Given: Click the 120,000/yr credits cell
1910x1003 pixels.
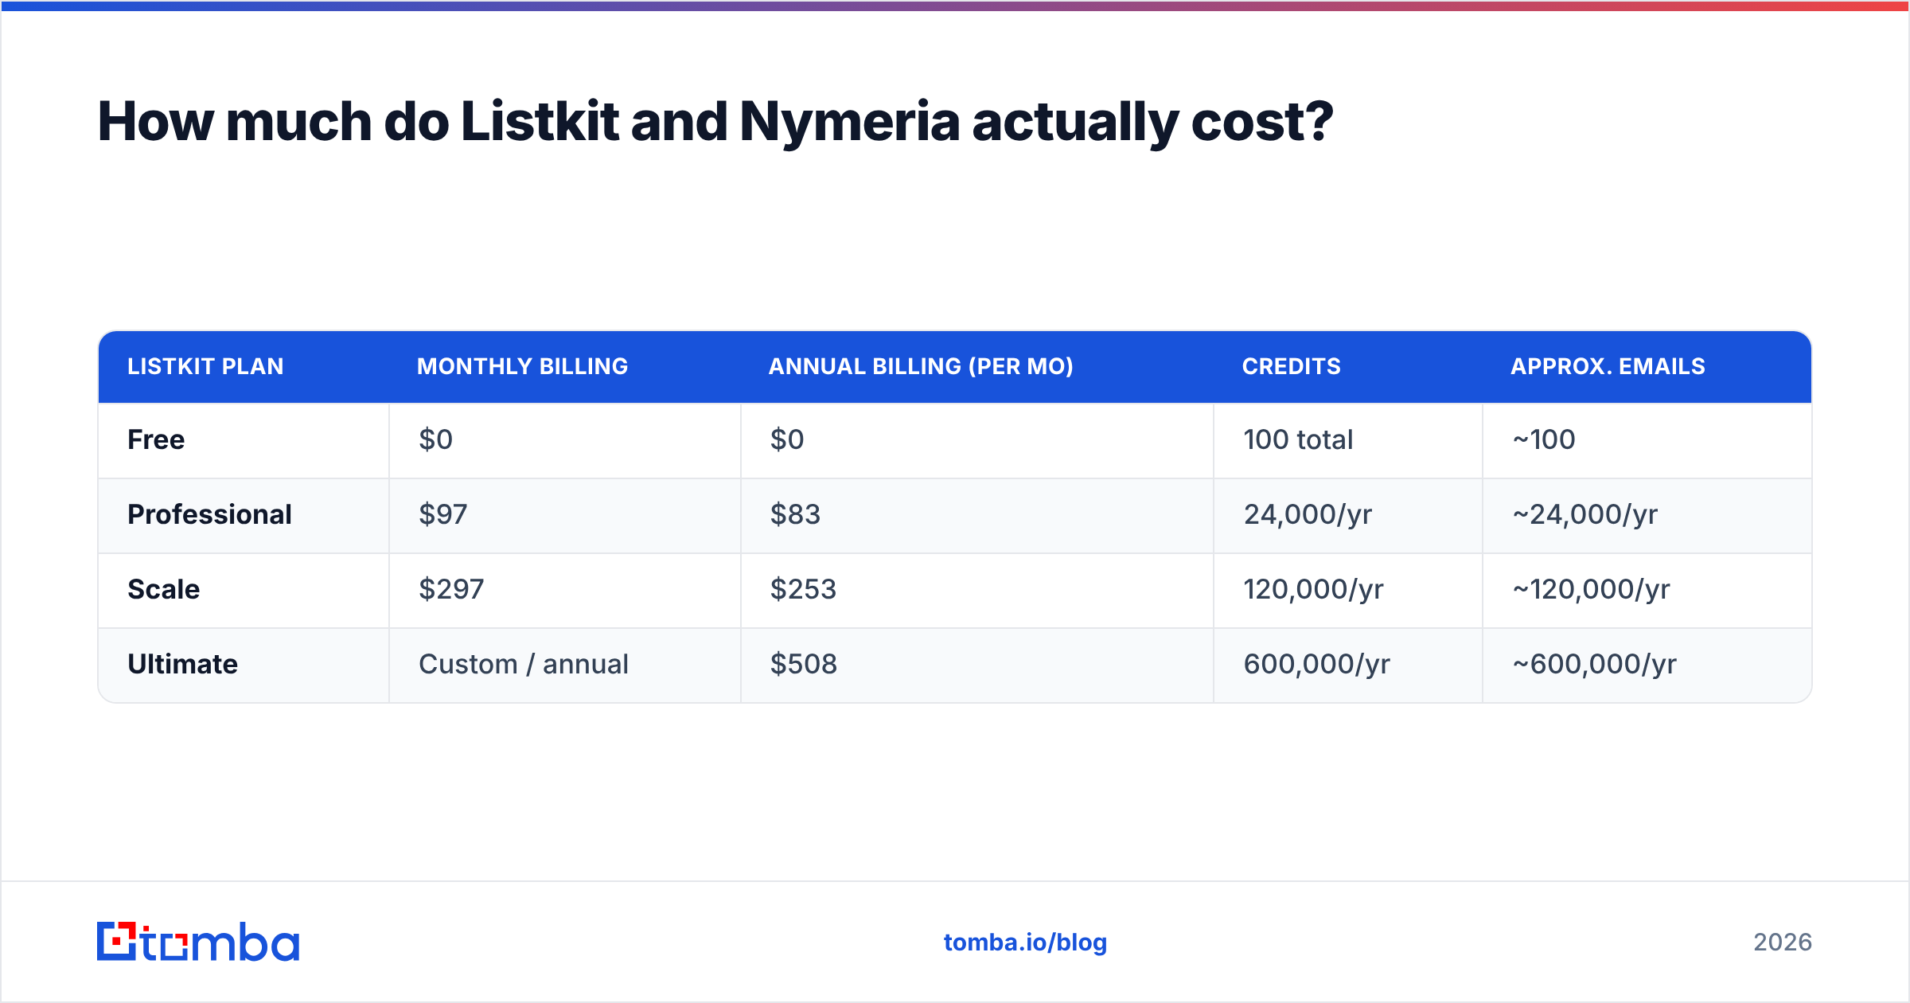Looking at the screenshot, I should click(x=1348, y=590).
